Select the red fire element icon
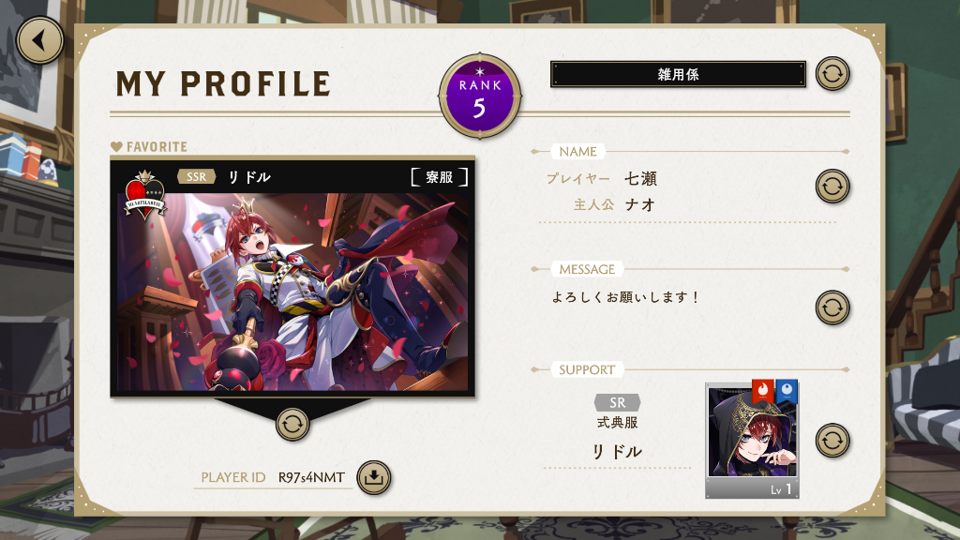This screenshot has height=540, width=960. [763, 391]
